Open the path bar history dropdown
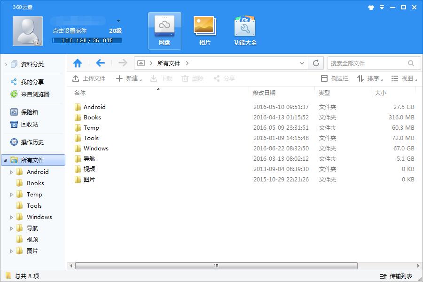 click(302, 63)
